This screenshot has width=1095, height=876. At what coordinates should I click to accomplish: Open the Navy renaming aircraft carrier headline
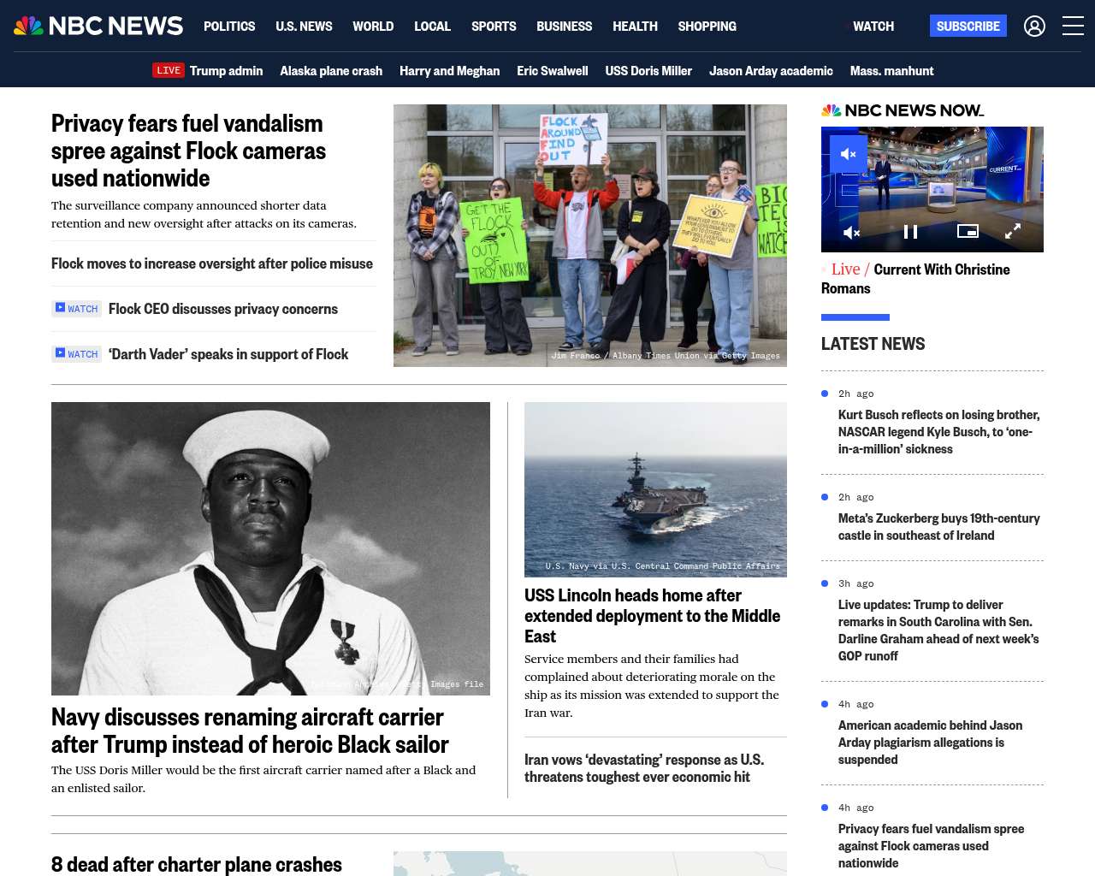[250, 731]
